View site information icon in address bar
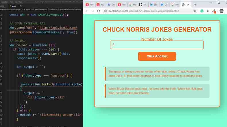Image resolution: width=227 pixels, height=127 pixels. pos(106,11)
